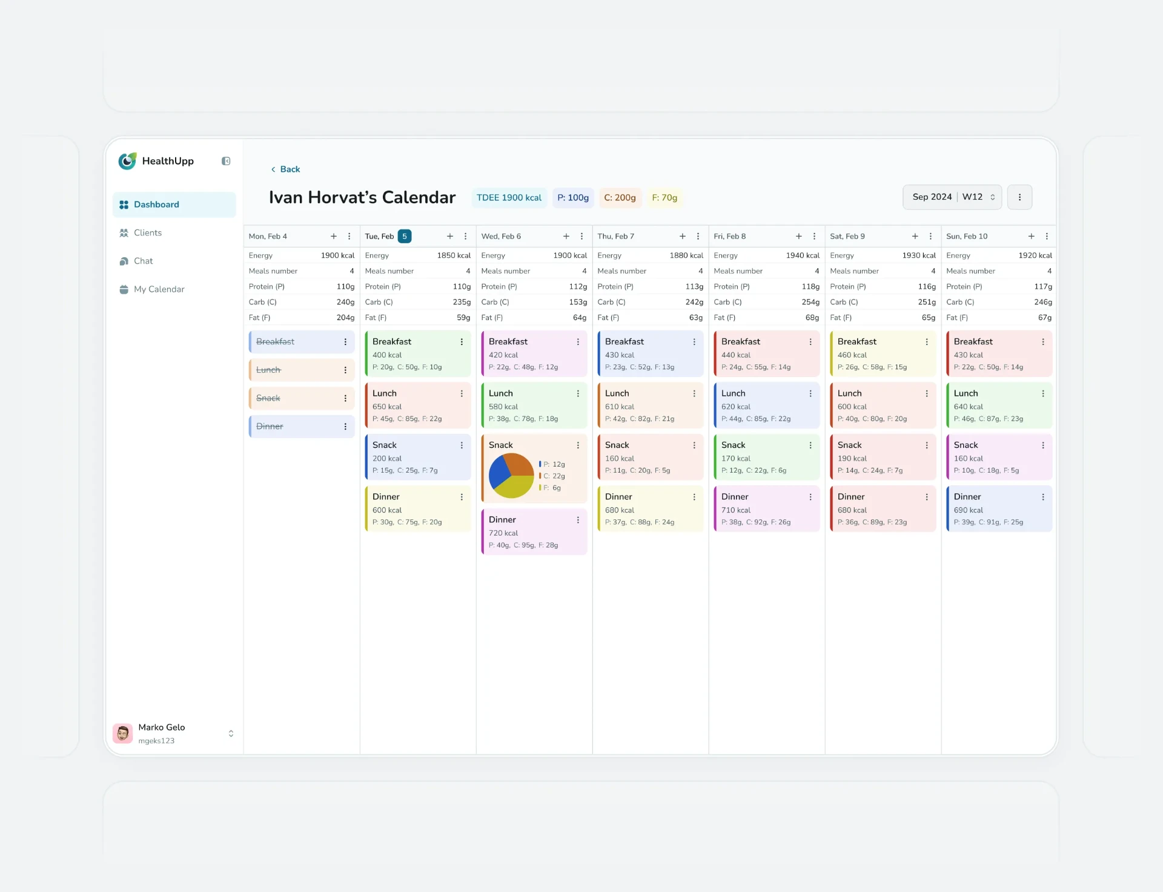Open menu of Monday's crossed-out Breakfast
Viewport: 1163px width, 892px height.
[346, 342]
